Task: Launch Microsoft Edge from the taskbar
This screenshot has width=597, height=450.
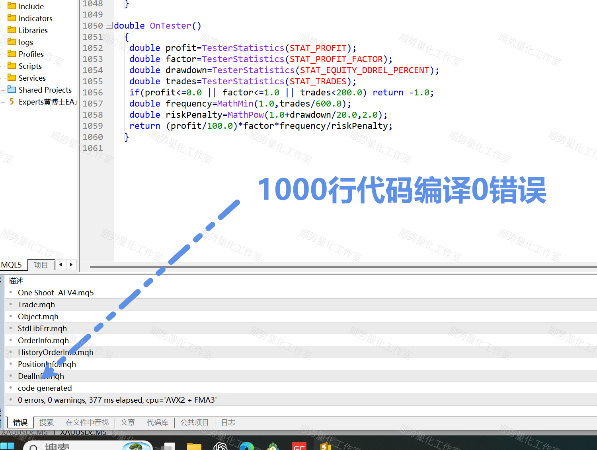Action: point(247,446)
